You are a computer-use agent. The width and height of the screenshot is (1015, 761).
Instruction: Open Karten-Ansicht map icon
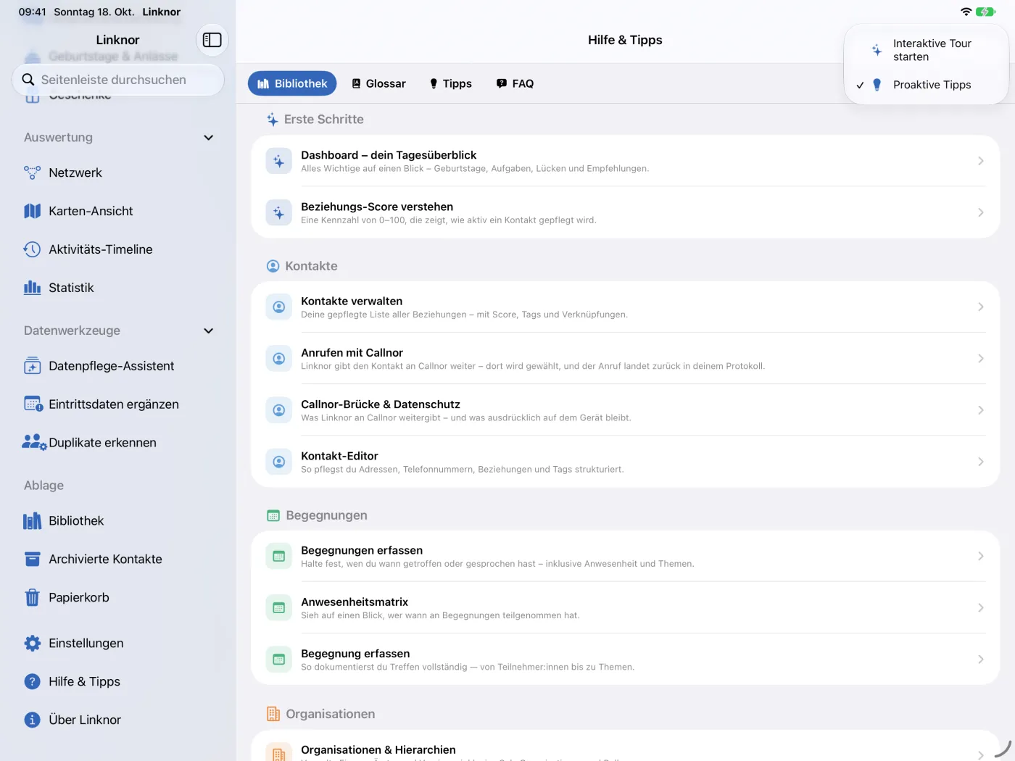click(x=32, y=211)
